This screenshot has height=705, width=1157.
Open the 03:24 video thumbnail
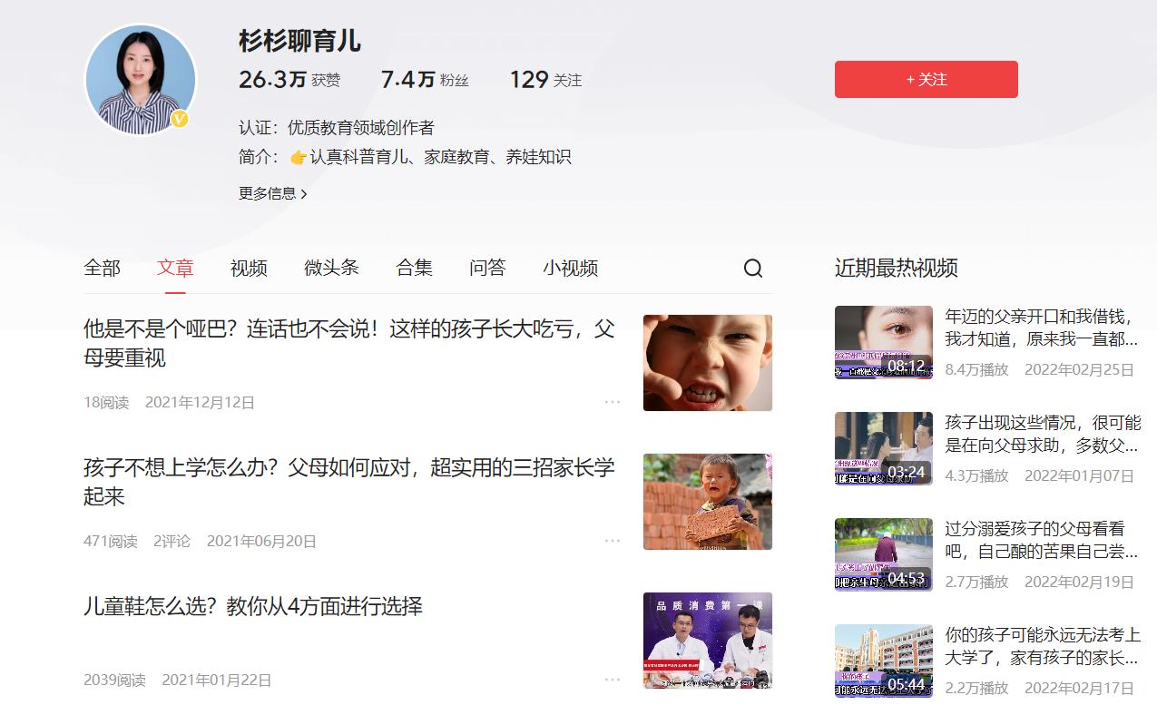[x=883, y=448]
